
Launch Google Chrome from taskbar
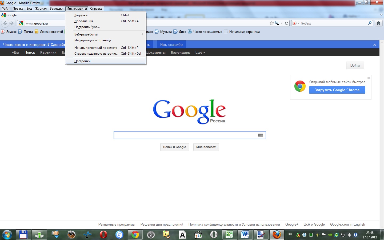coord(135,235)
